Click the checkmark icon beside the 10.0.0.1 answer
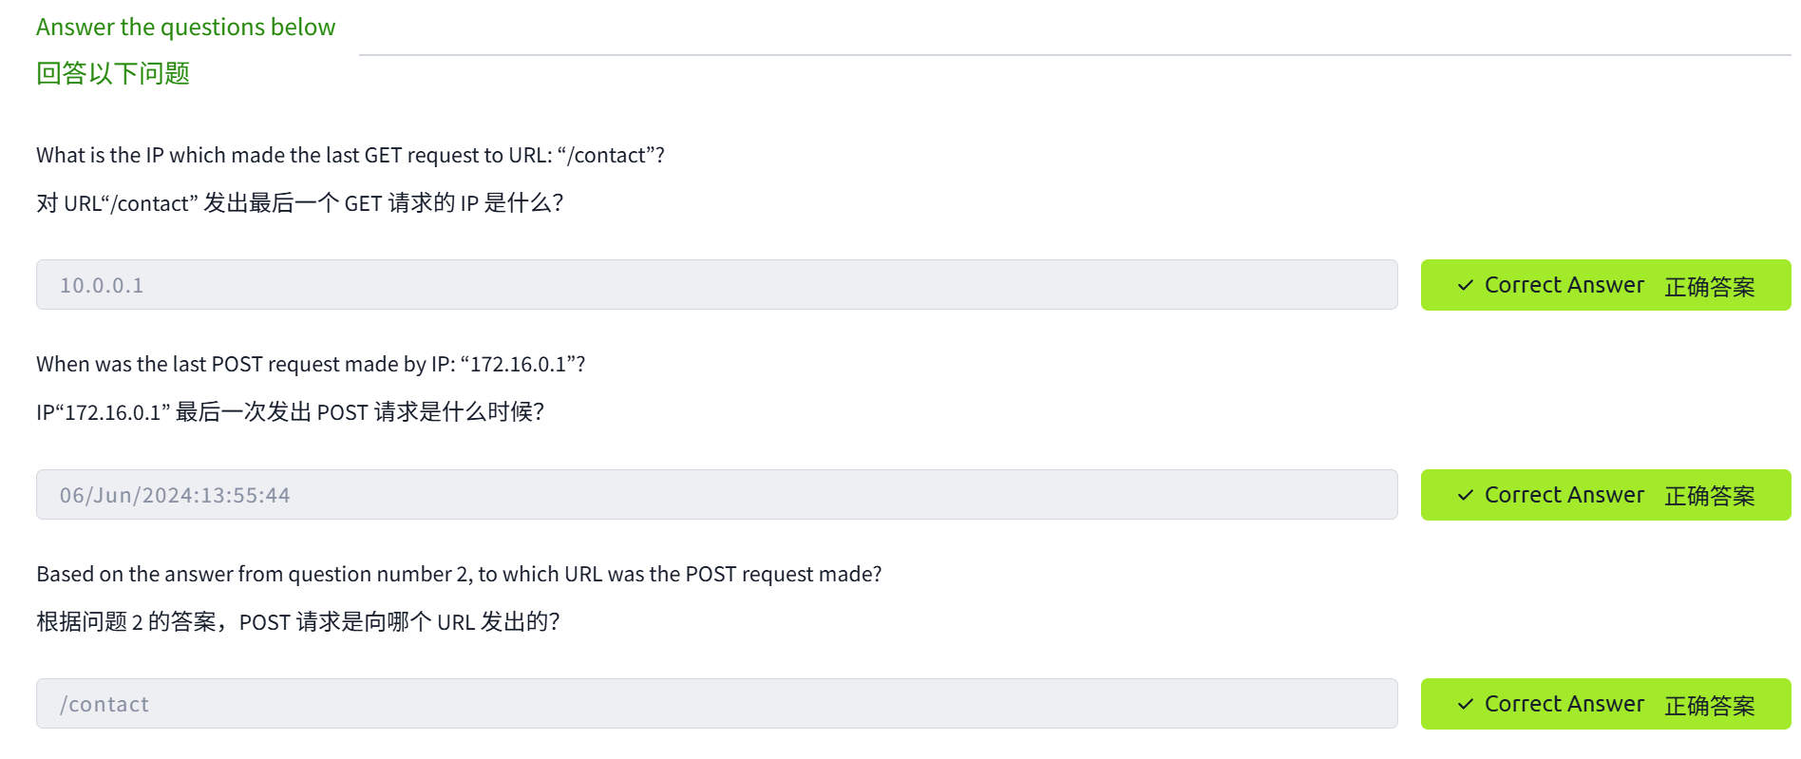Viewport: 1801px width, 759px height. pos(1465,285)
